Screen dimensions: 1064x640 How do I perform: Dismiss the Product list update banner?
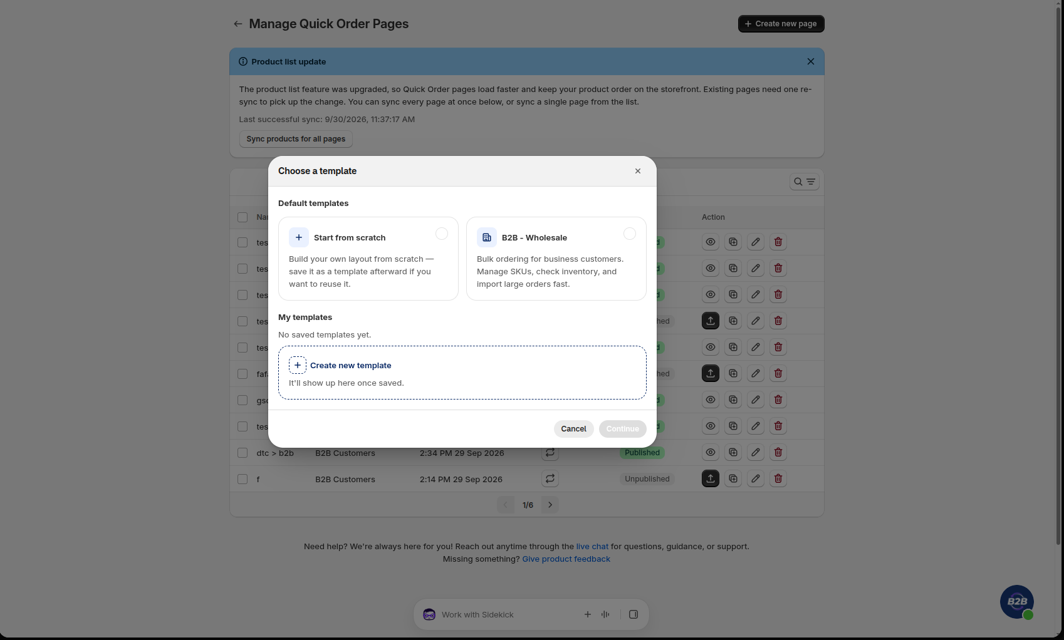pos(811,61)
